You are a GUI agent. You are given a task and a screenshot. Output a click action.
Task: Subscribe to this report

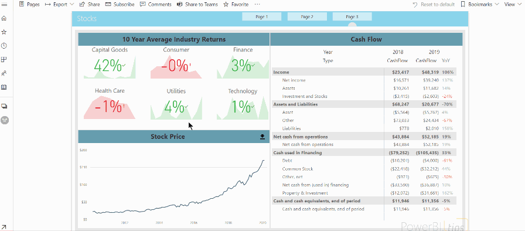click(x=120, y=4)
